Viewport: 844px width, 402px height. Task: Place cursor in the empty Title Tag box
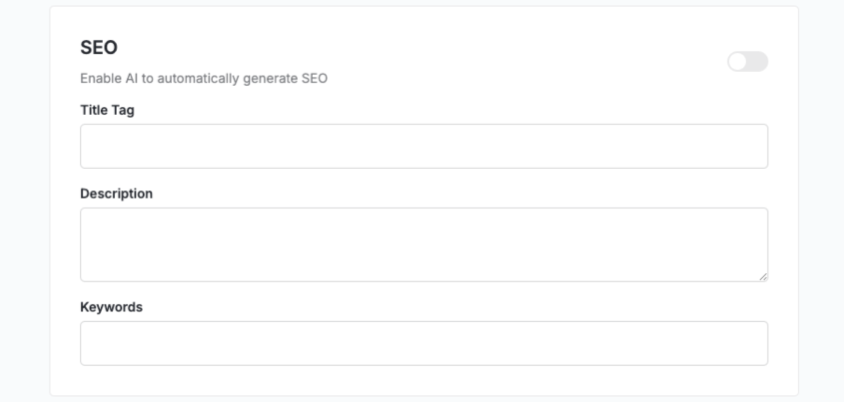point(424,146)
